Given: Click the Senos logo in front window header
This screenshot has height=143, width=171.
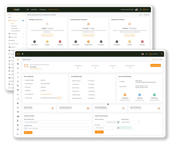Looking at the screenshot, I should point(18,54).
